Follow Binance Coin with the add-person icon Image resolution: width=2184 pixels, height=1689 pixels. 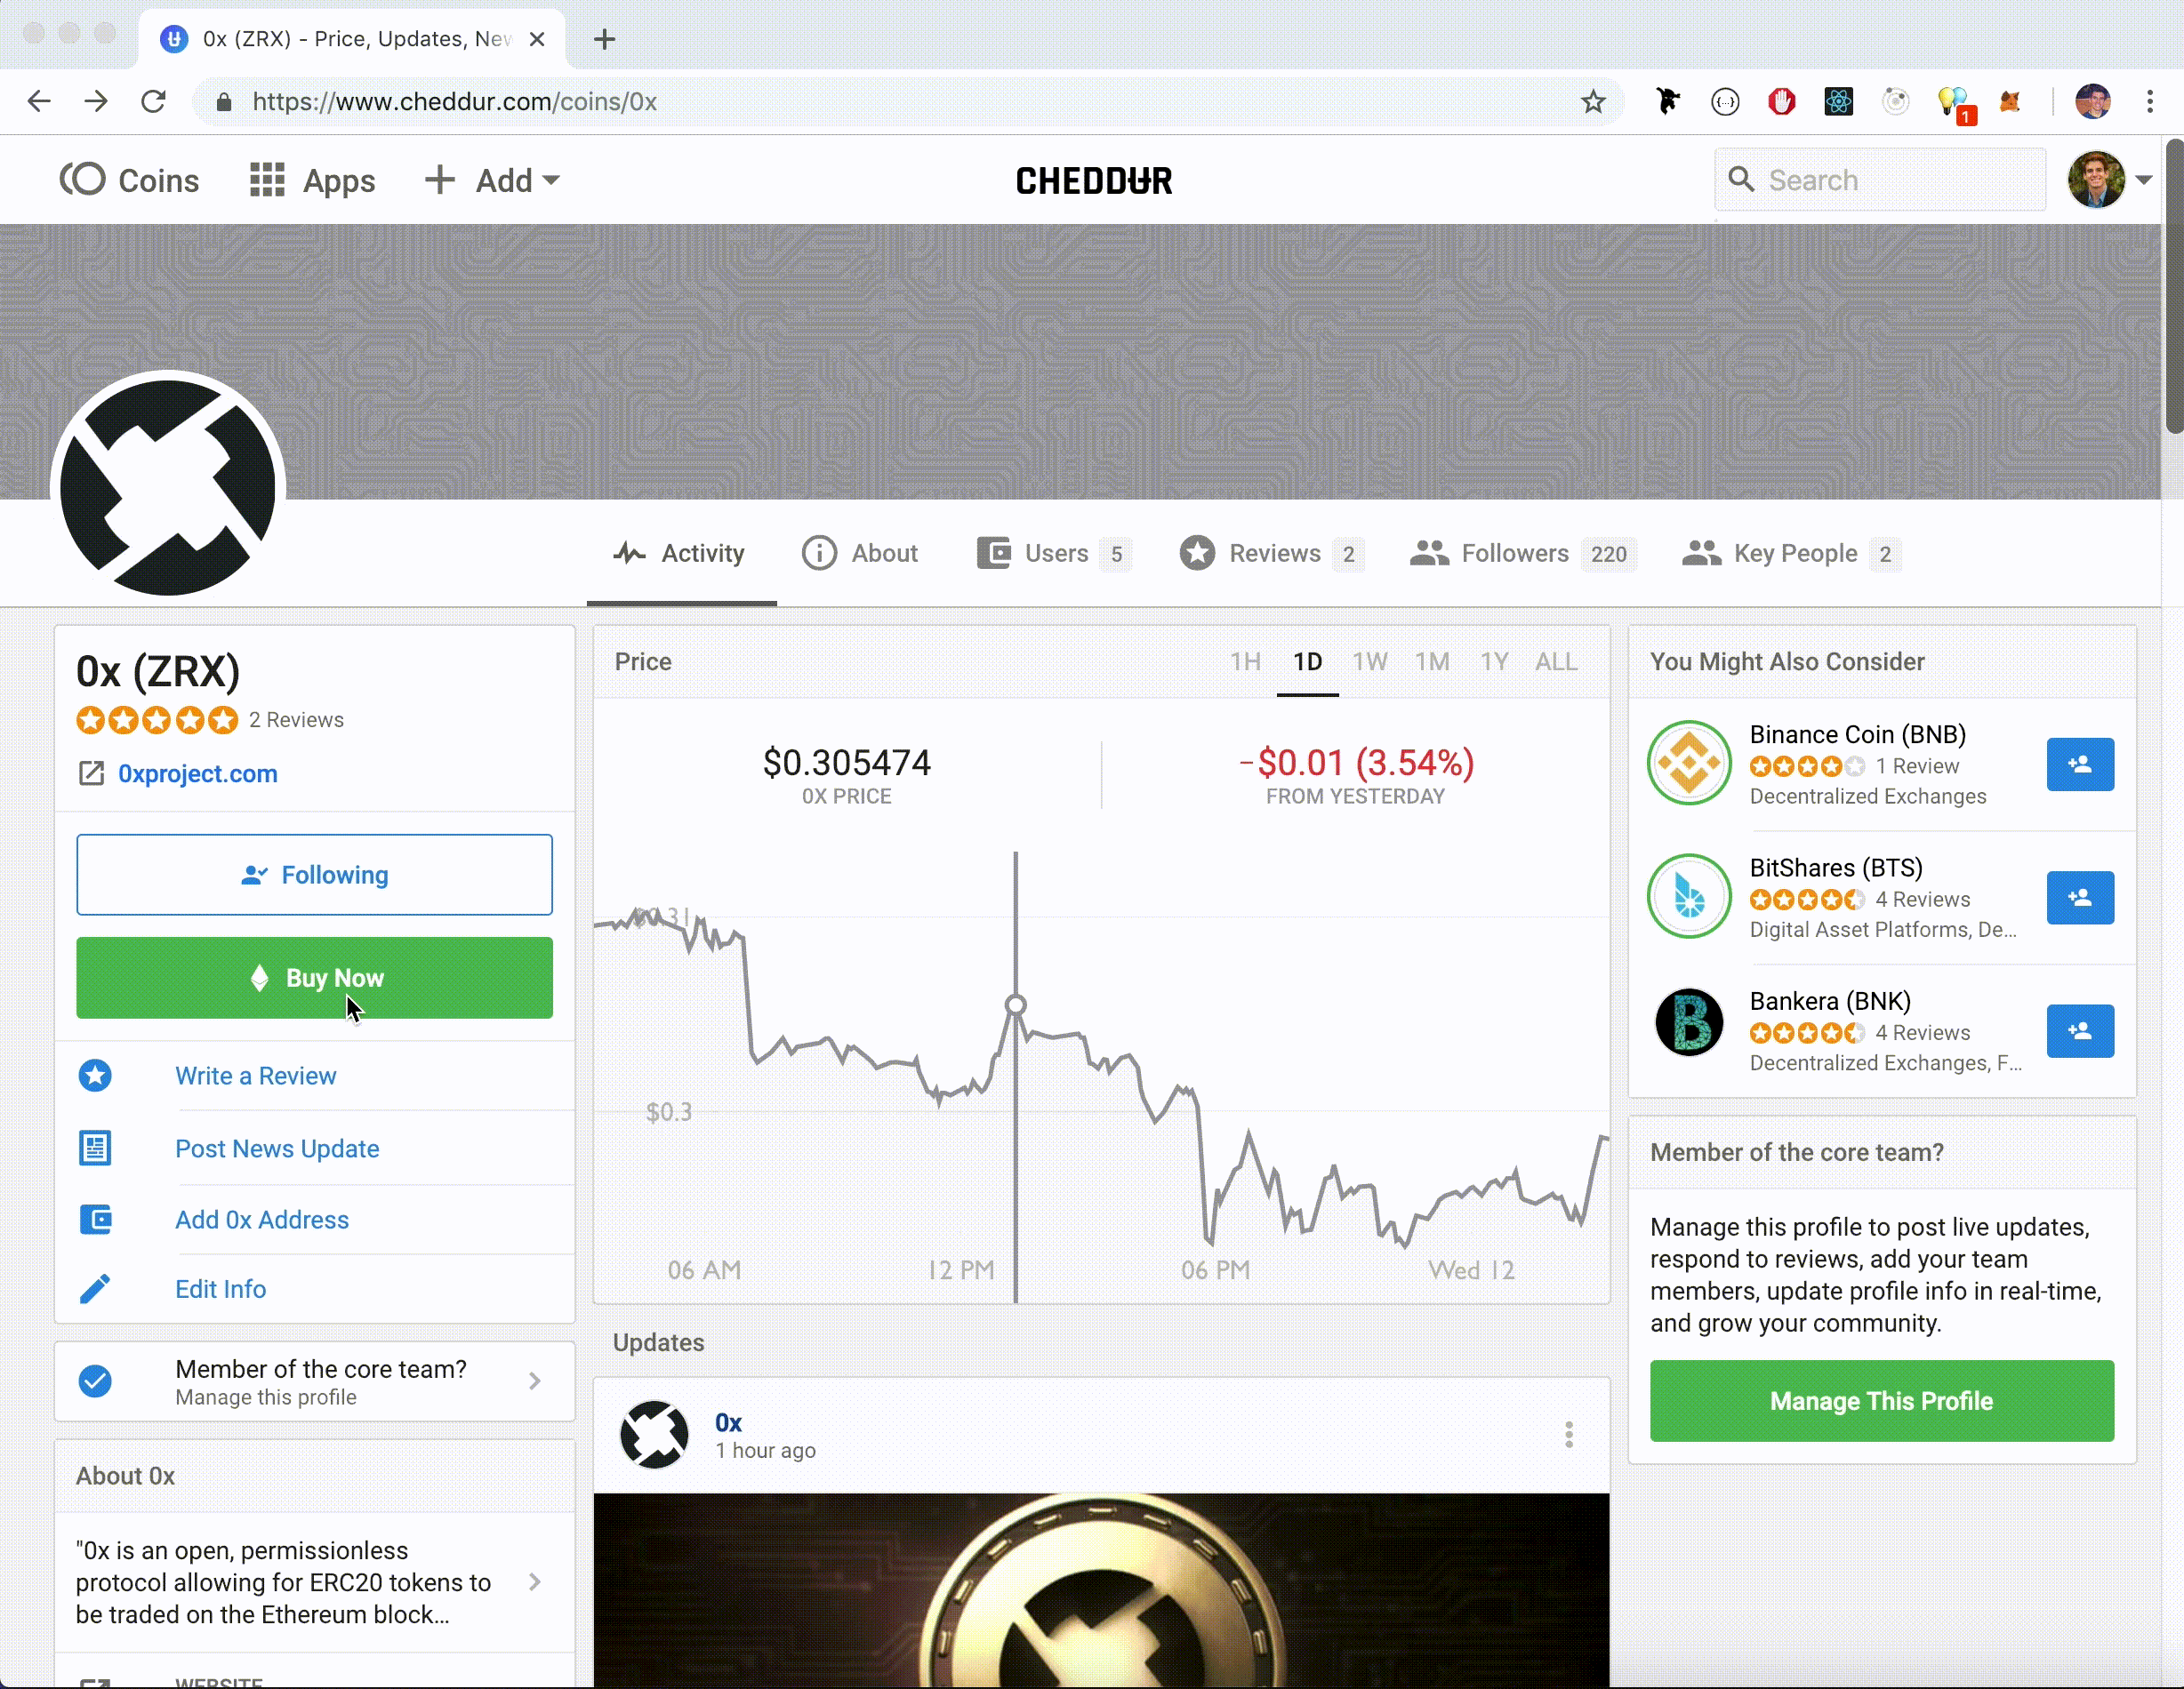pos(2080,764)
